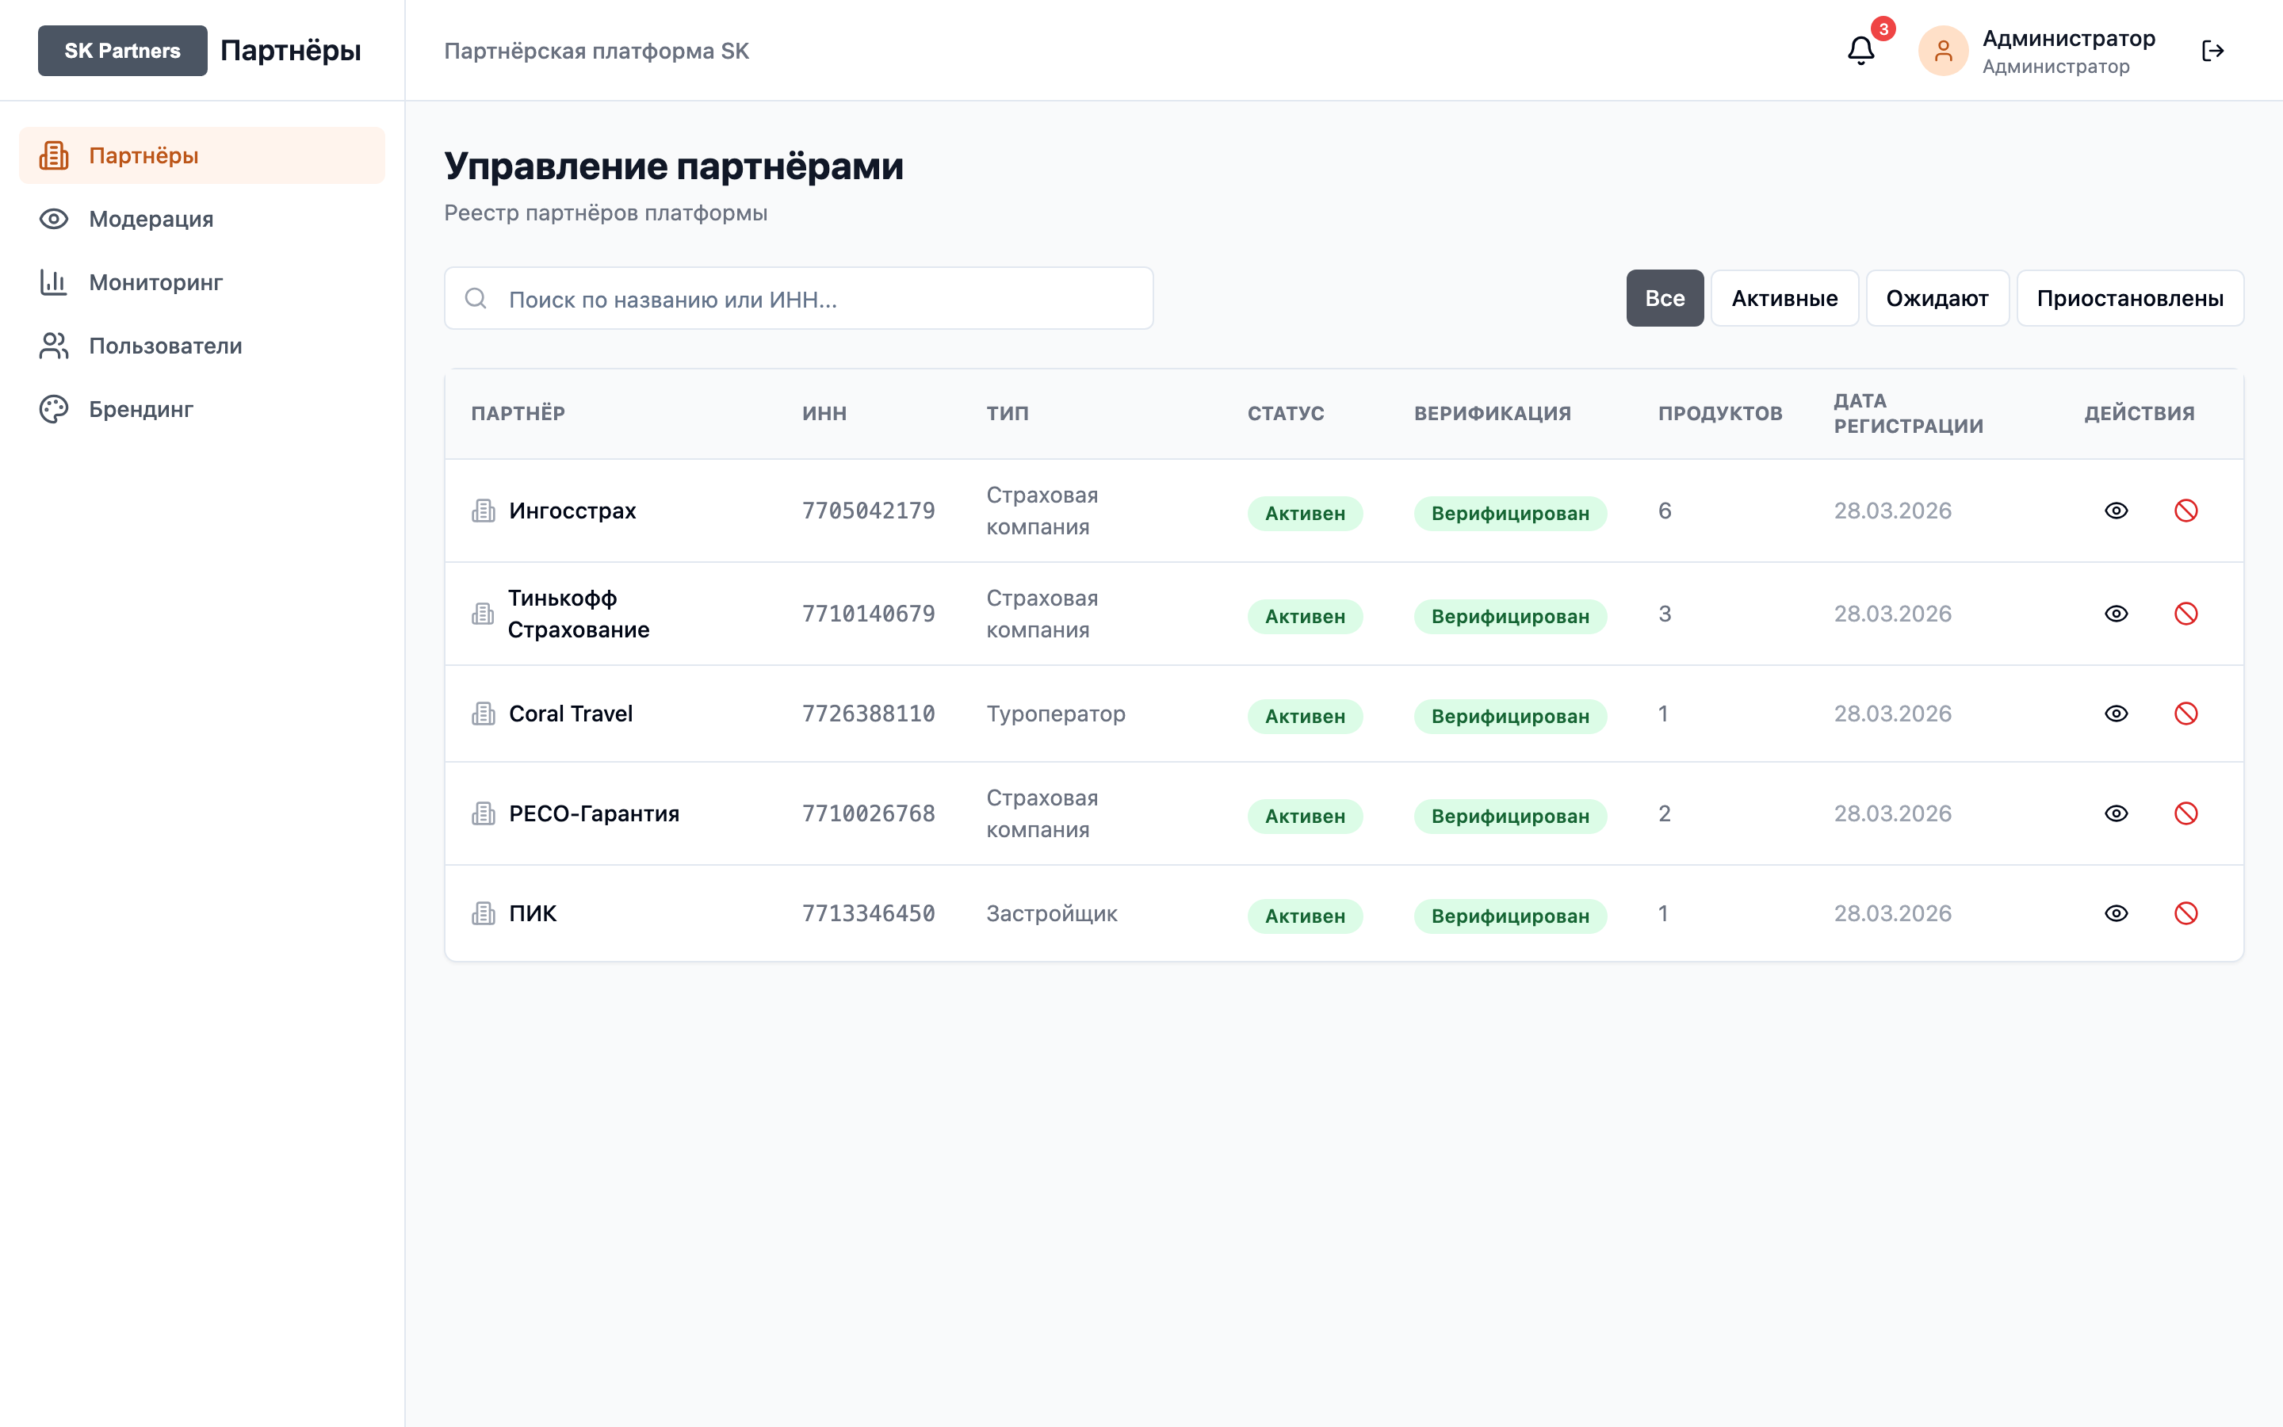View details of Ингосстрах via eye icon
Viewport: 2283px width, 1427px height.
[x=2116, y=511]
